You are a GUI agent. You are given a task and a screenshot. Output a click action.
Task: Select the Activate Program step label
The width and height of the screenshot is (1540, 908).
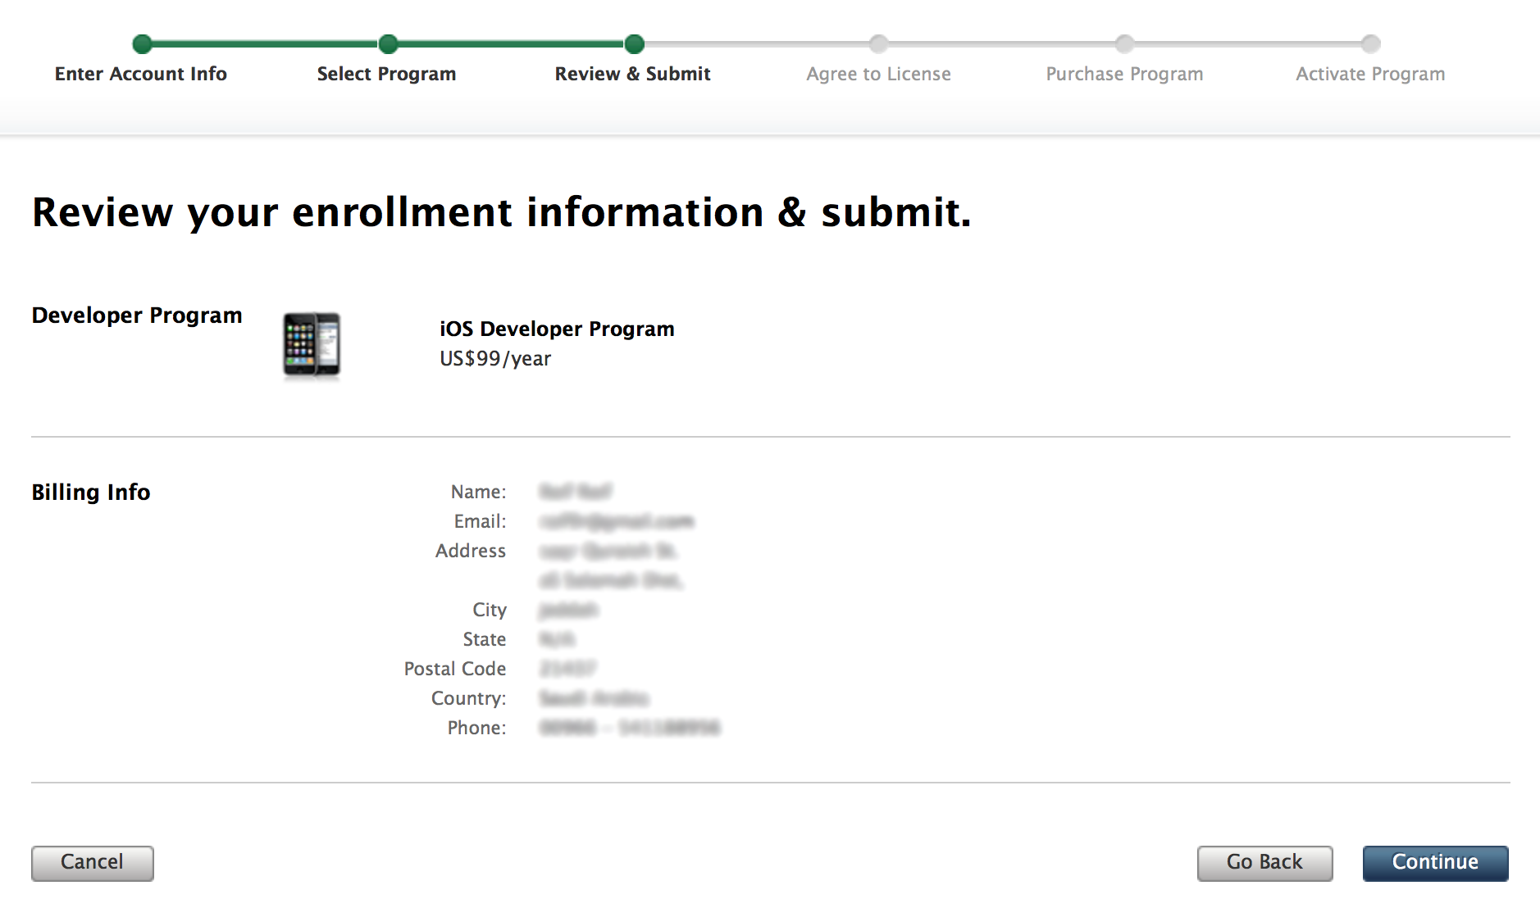[x=1370, y=74]
